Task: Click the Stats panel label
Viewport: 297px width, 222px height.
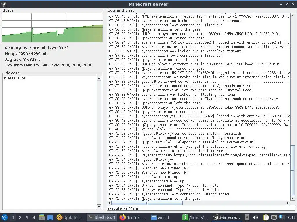Action: (x=8, y=10)
